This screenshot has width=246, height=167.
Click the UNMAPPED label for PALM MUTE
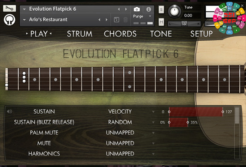click(x=120, y=133)
